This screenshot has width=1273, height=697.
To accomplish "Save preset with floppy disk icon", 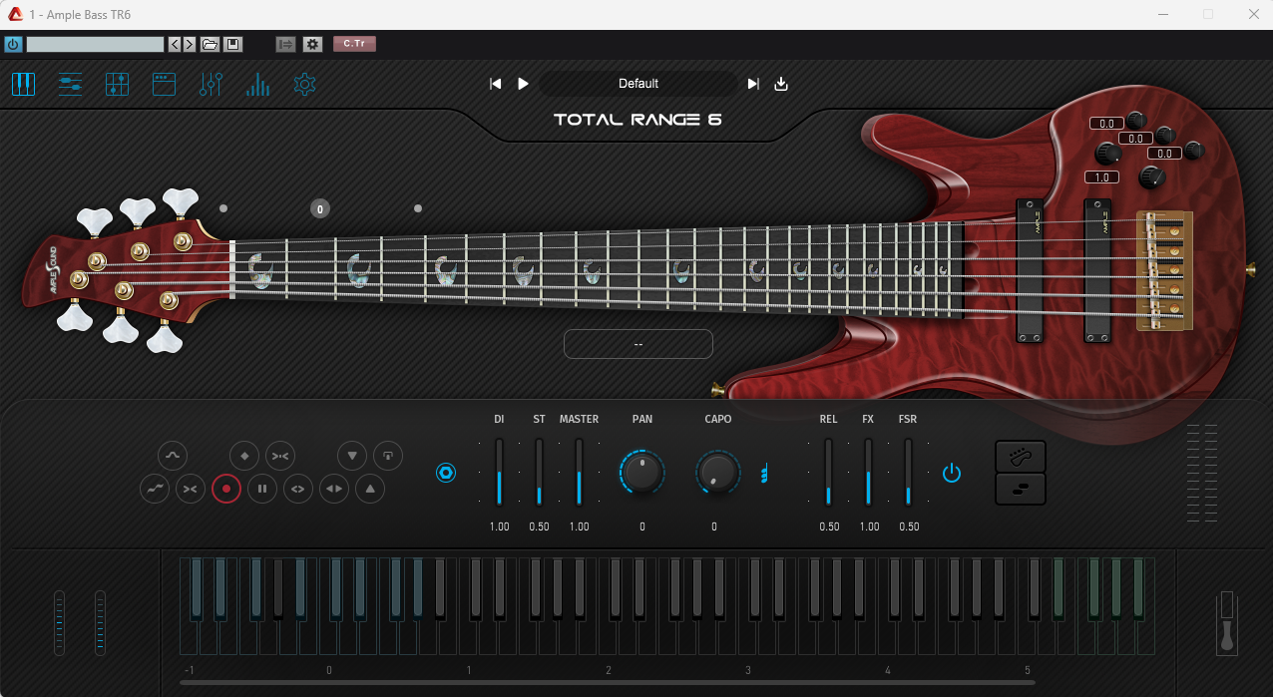I will [x=232, y=44].
